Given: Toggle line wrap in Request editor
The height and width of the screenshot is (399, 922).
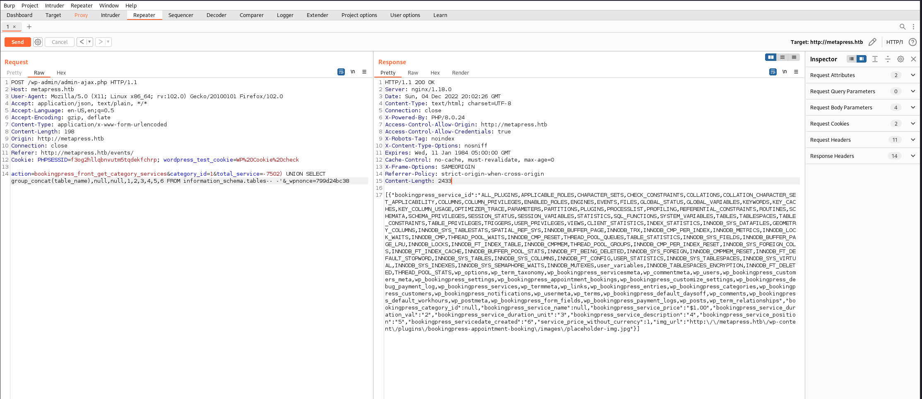Looking at the screenshot, I should click(341, 72).
